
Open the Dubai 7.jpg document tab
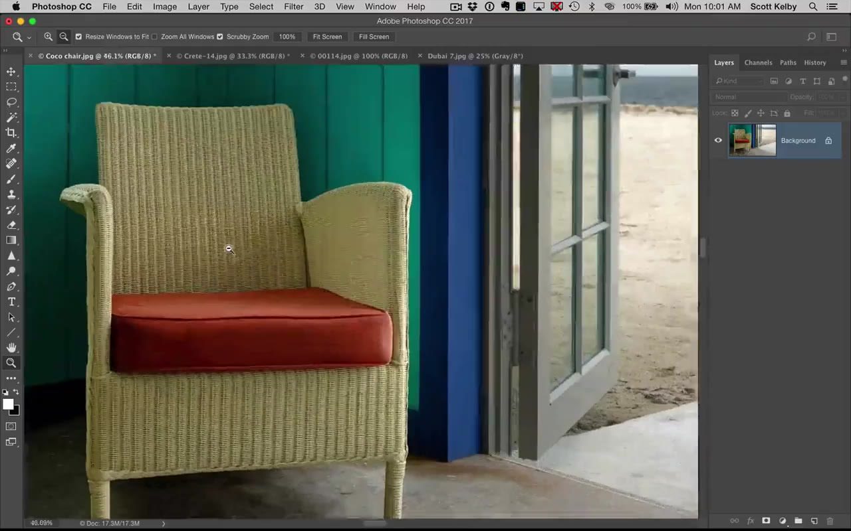[475, 56]
